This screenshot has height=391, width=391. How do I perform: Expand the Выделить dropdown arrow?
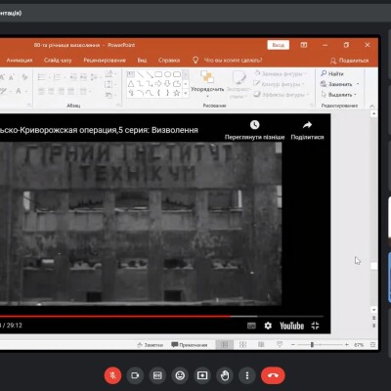coord(355,95)
